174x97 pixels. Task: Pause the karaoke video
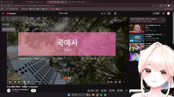pyautogui.click(x=10, y=82)
